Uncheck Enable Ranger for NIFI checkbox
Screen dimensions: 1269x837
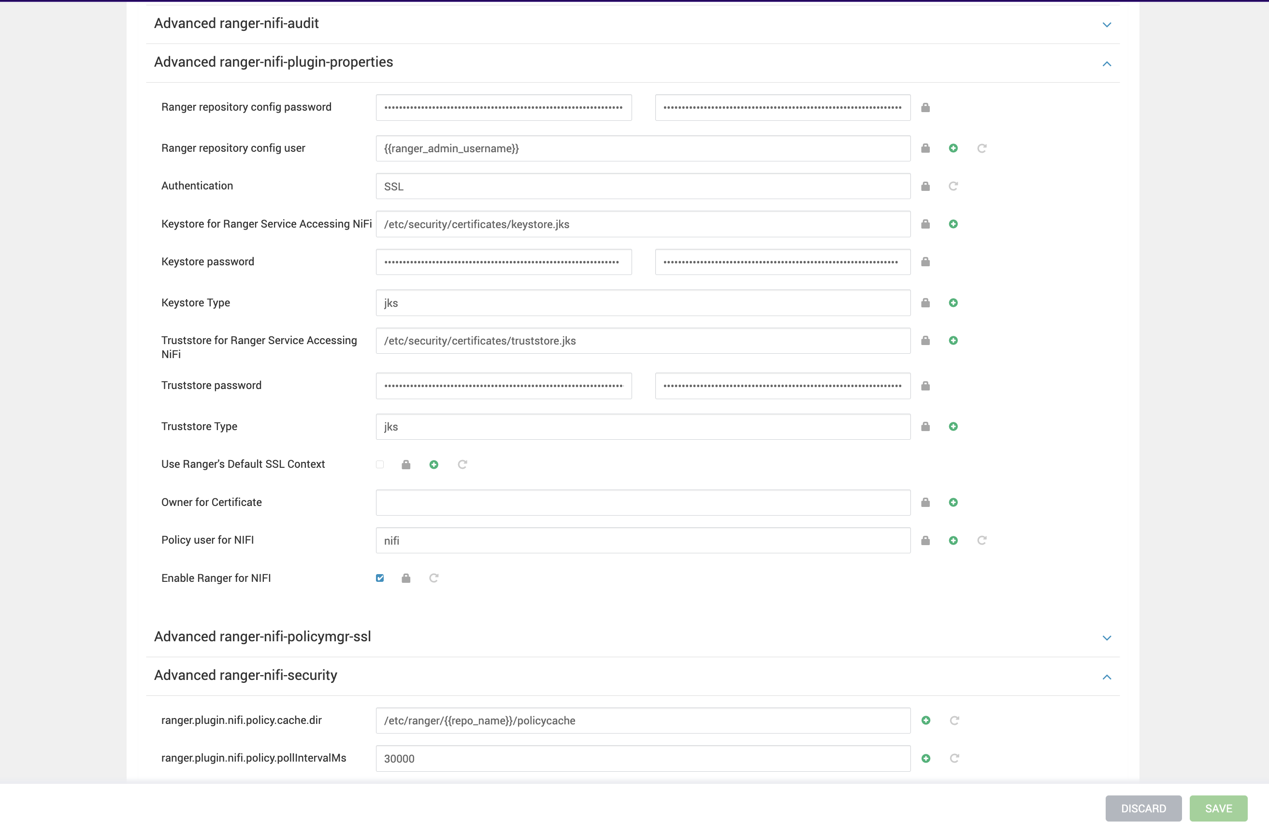click(x=379, y=578)
